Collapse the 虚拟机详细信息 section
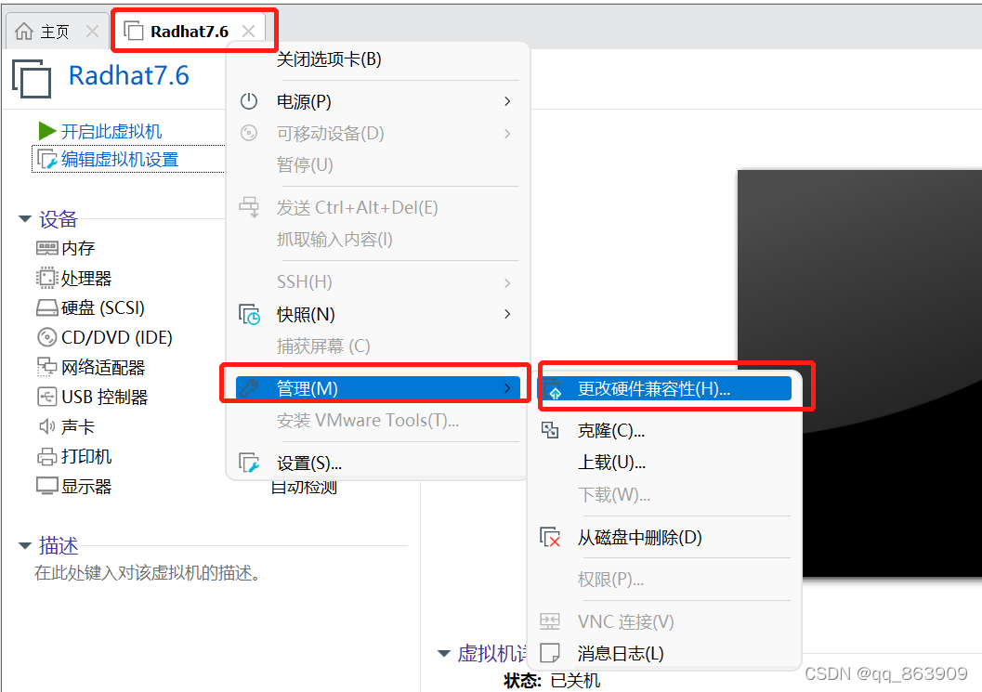Image resolution: width=982 pixels, height=692 pixels. pyautogui.click(x=443, y=653)
